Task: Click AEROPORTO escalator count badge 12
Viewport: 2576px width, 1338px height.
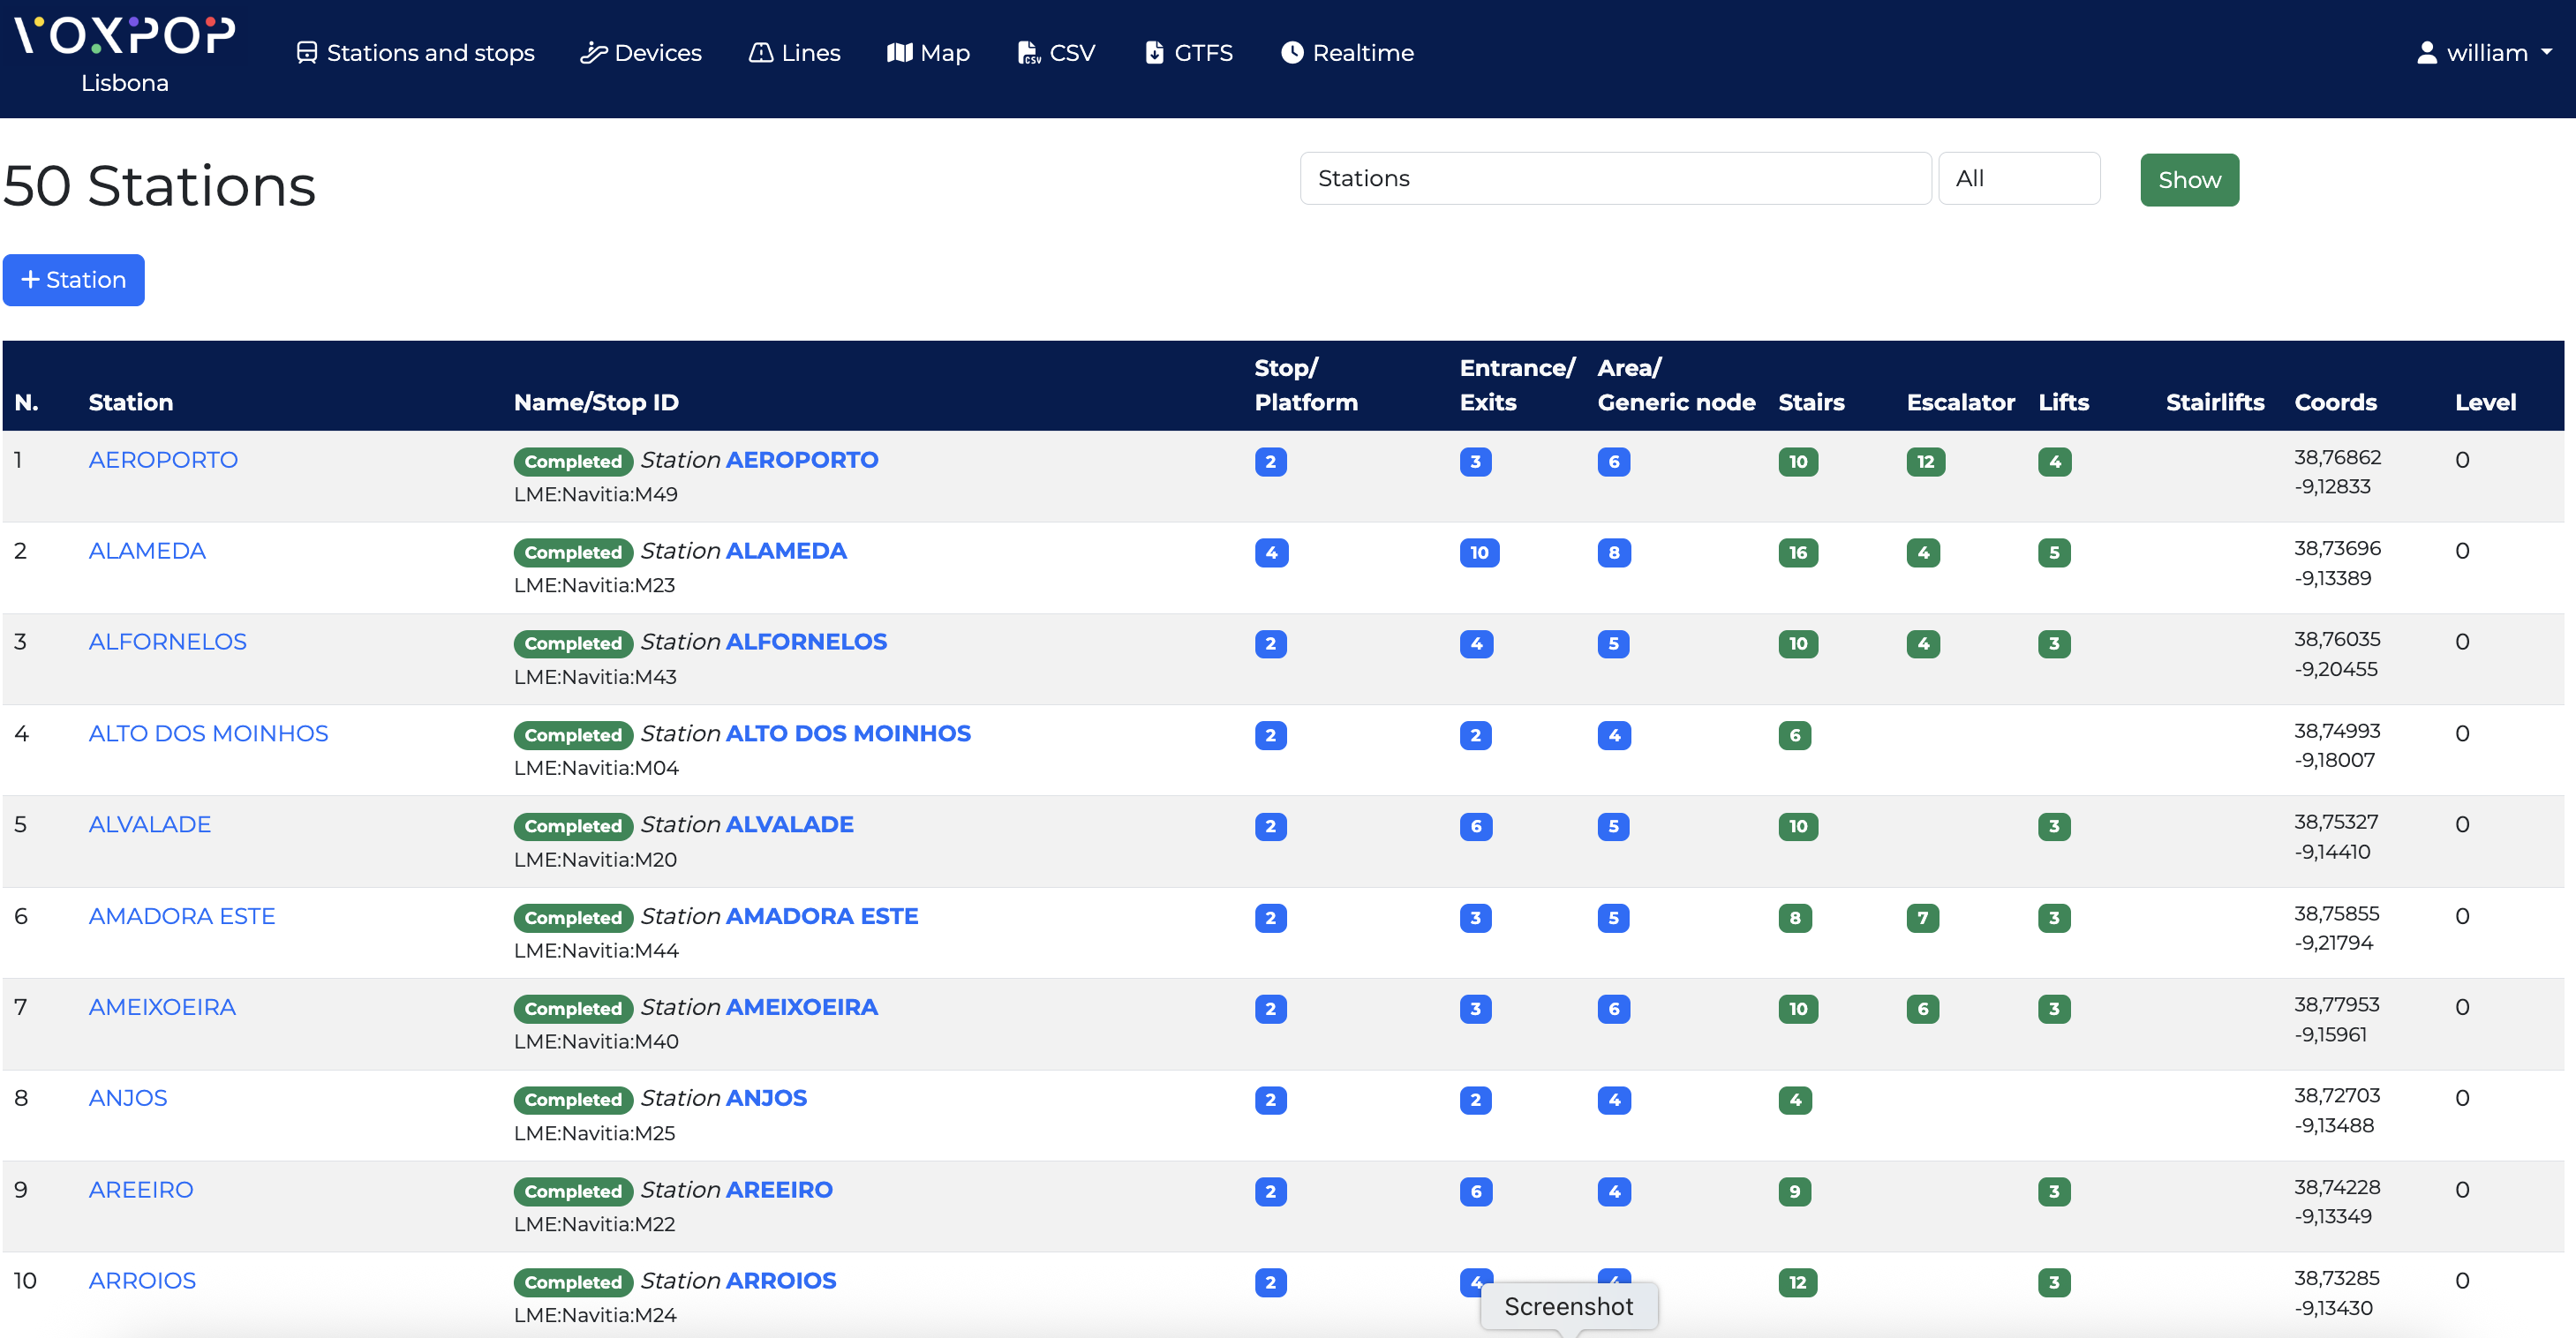Action: tap(1925, 462)
